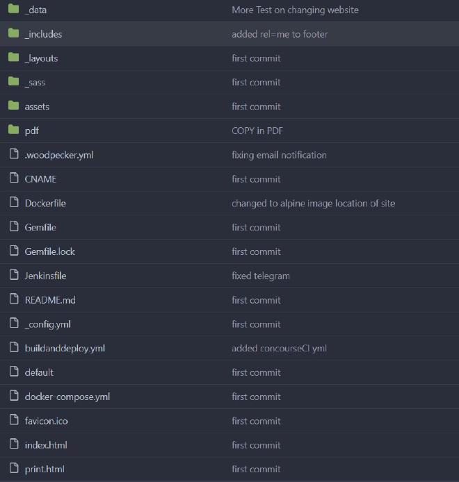This screenshot has width=459, height=482.
Task: View commit 'COPY in PDF'
Action: pyautogui.click(x=257, y=131)
